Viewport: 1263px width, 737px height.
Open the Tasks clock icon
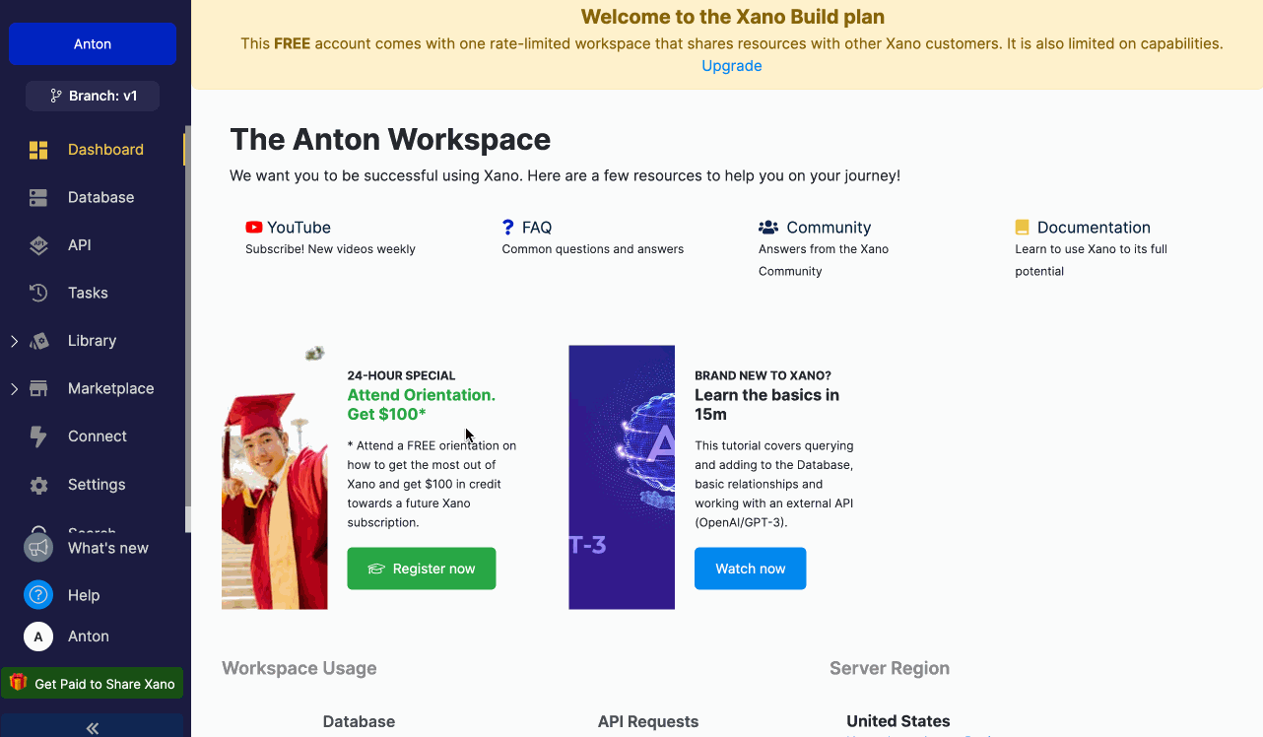click(x=38, y=293)
